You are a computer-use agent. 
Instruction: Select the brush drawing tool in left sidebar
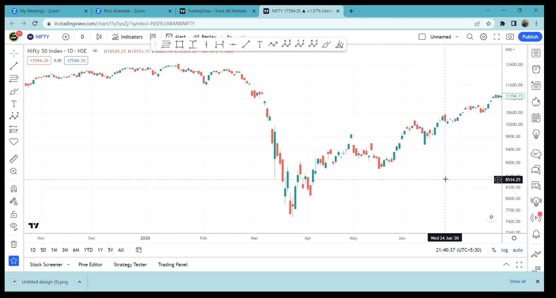pyautogui.click(x=14, y=91)
